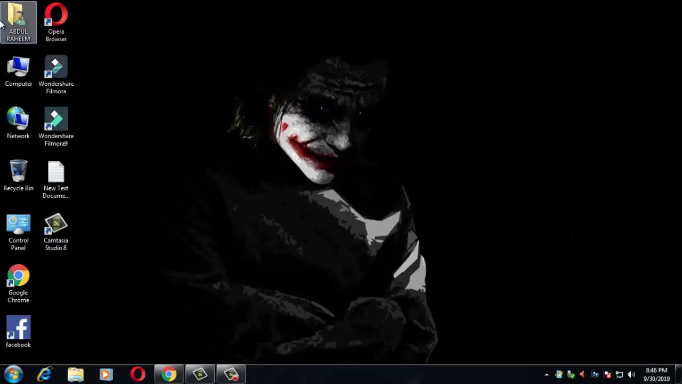Select the facebook desktop shortcut
The width and height of the screenshot is (682, 384).
[x=18, y=332]
